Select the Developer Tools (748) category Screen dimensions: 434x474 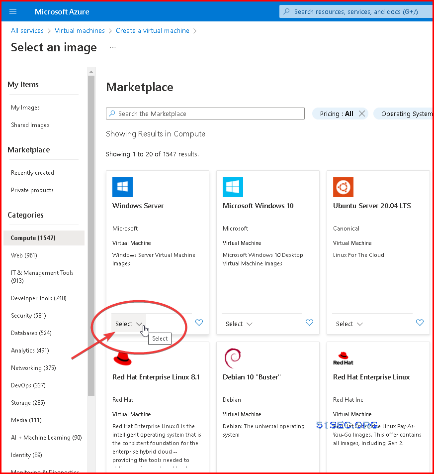39,298
